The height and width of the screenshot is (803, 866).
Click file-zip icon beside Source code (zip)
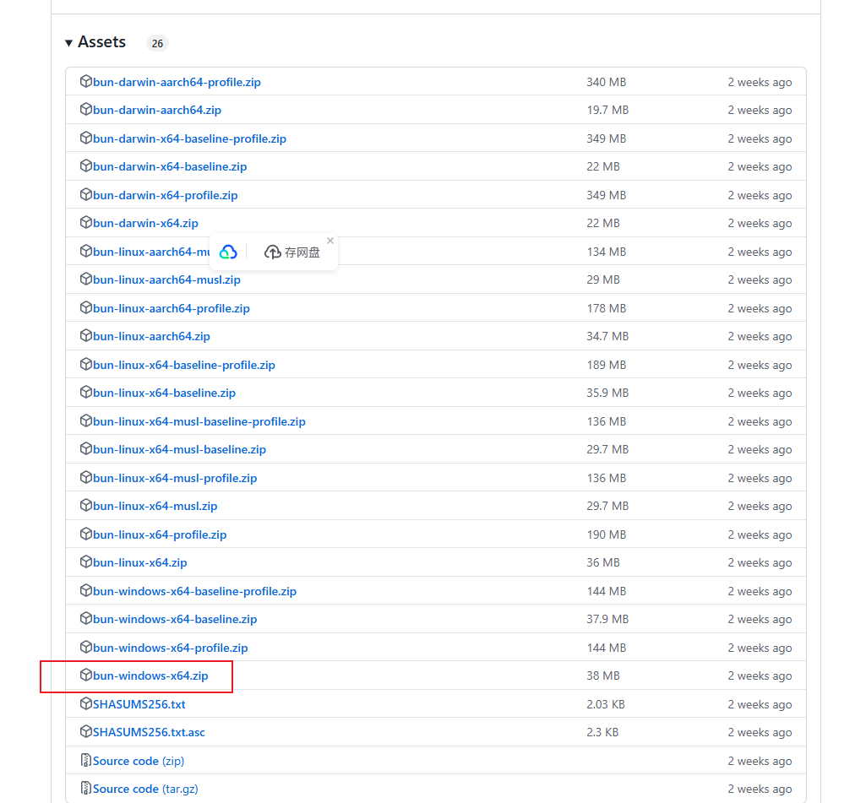click(85, 760)
